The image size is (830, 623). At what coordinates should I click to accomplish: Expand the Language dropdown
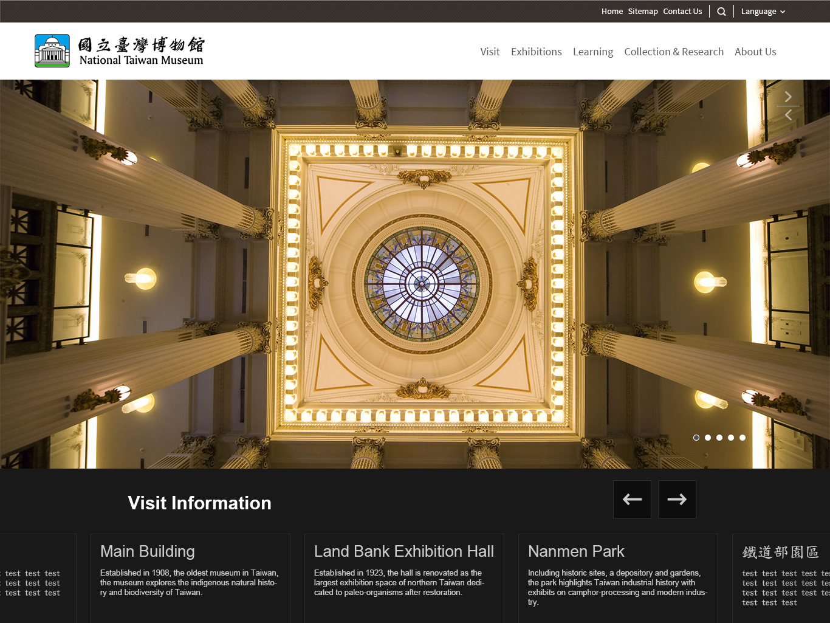point(763,12)
